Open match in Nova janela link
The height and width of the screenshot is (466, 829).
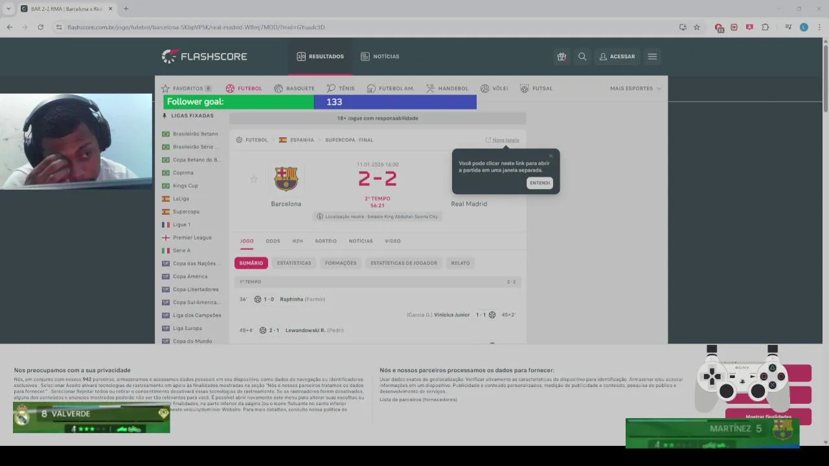(503, 140)
